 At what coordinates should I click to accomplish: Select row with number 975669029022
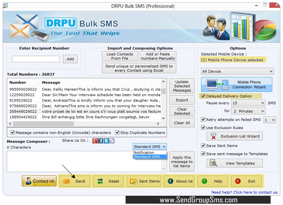point(84,106)
